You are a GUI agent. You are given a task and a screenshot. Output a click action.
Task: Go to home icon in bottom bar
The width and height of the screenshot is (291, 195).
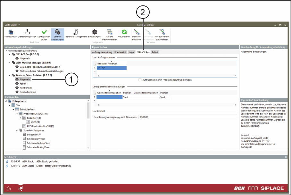click(9, 188)
